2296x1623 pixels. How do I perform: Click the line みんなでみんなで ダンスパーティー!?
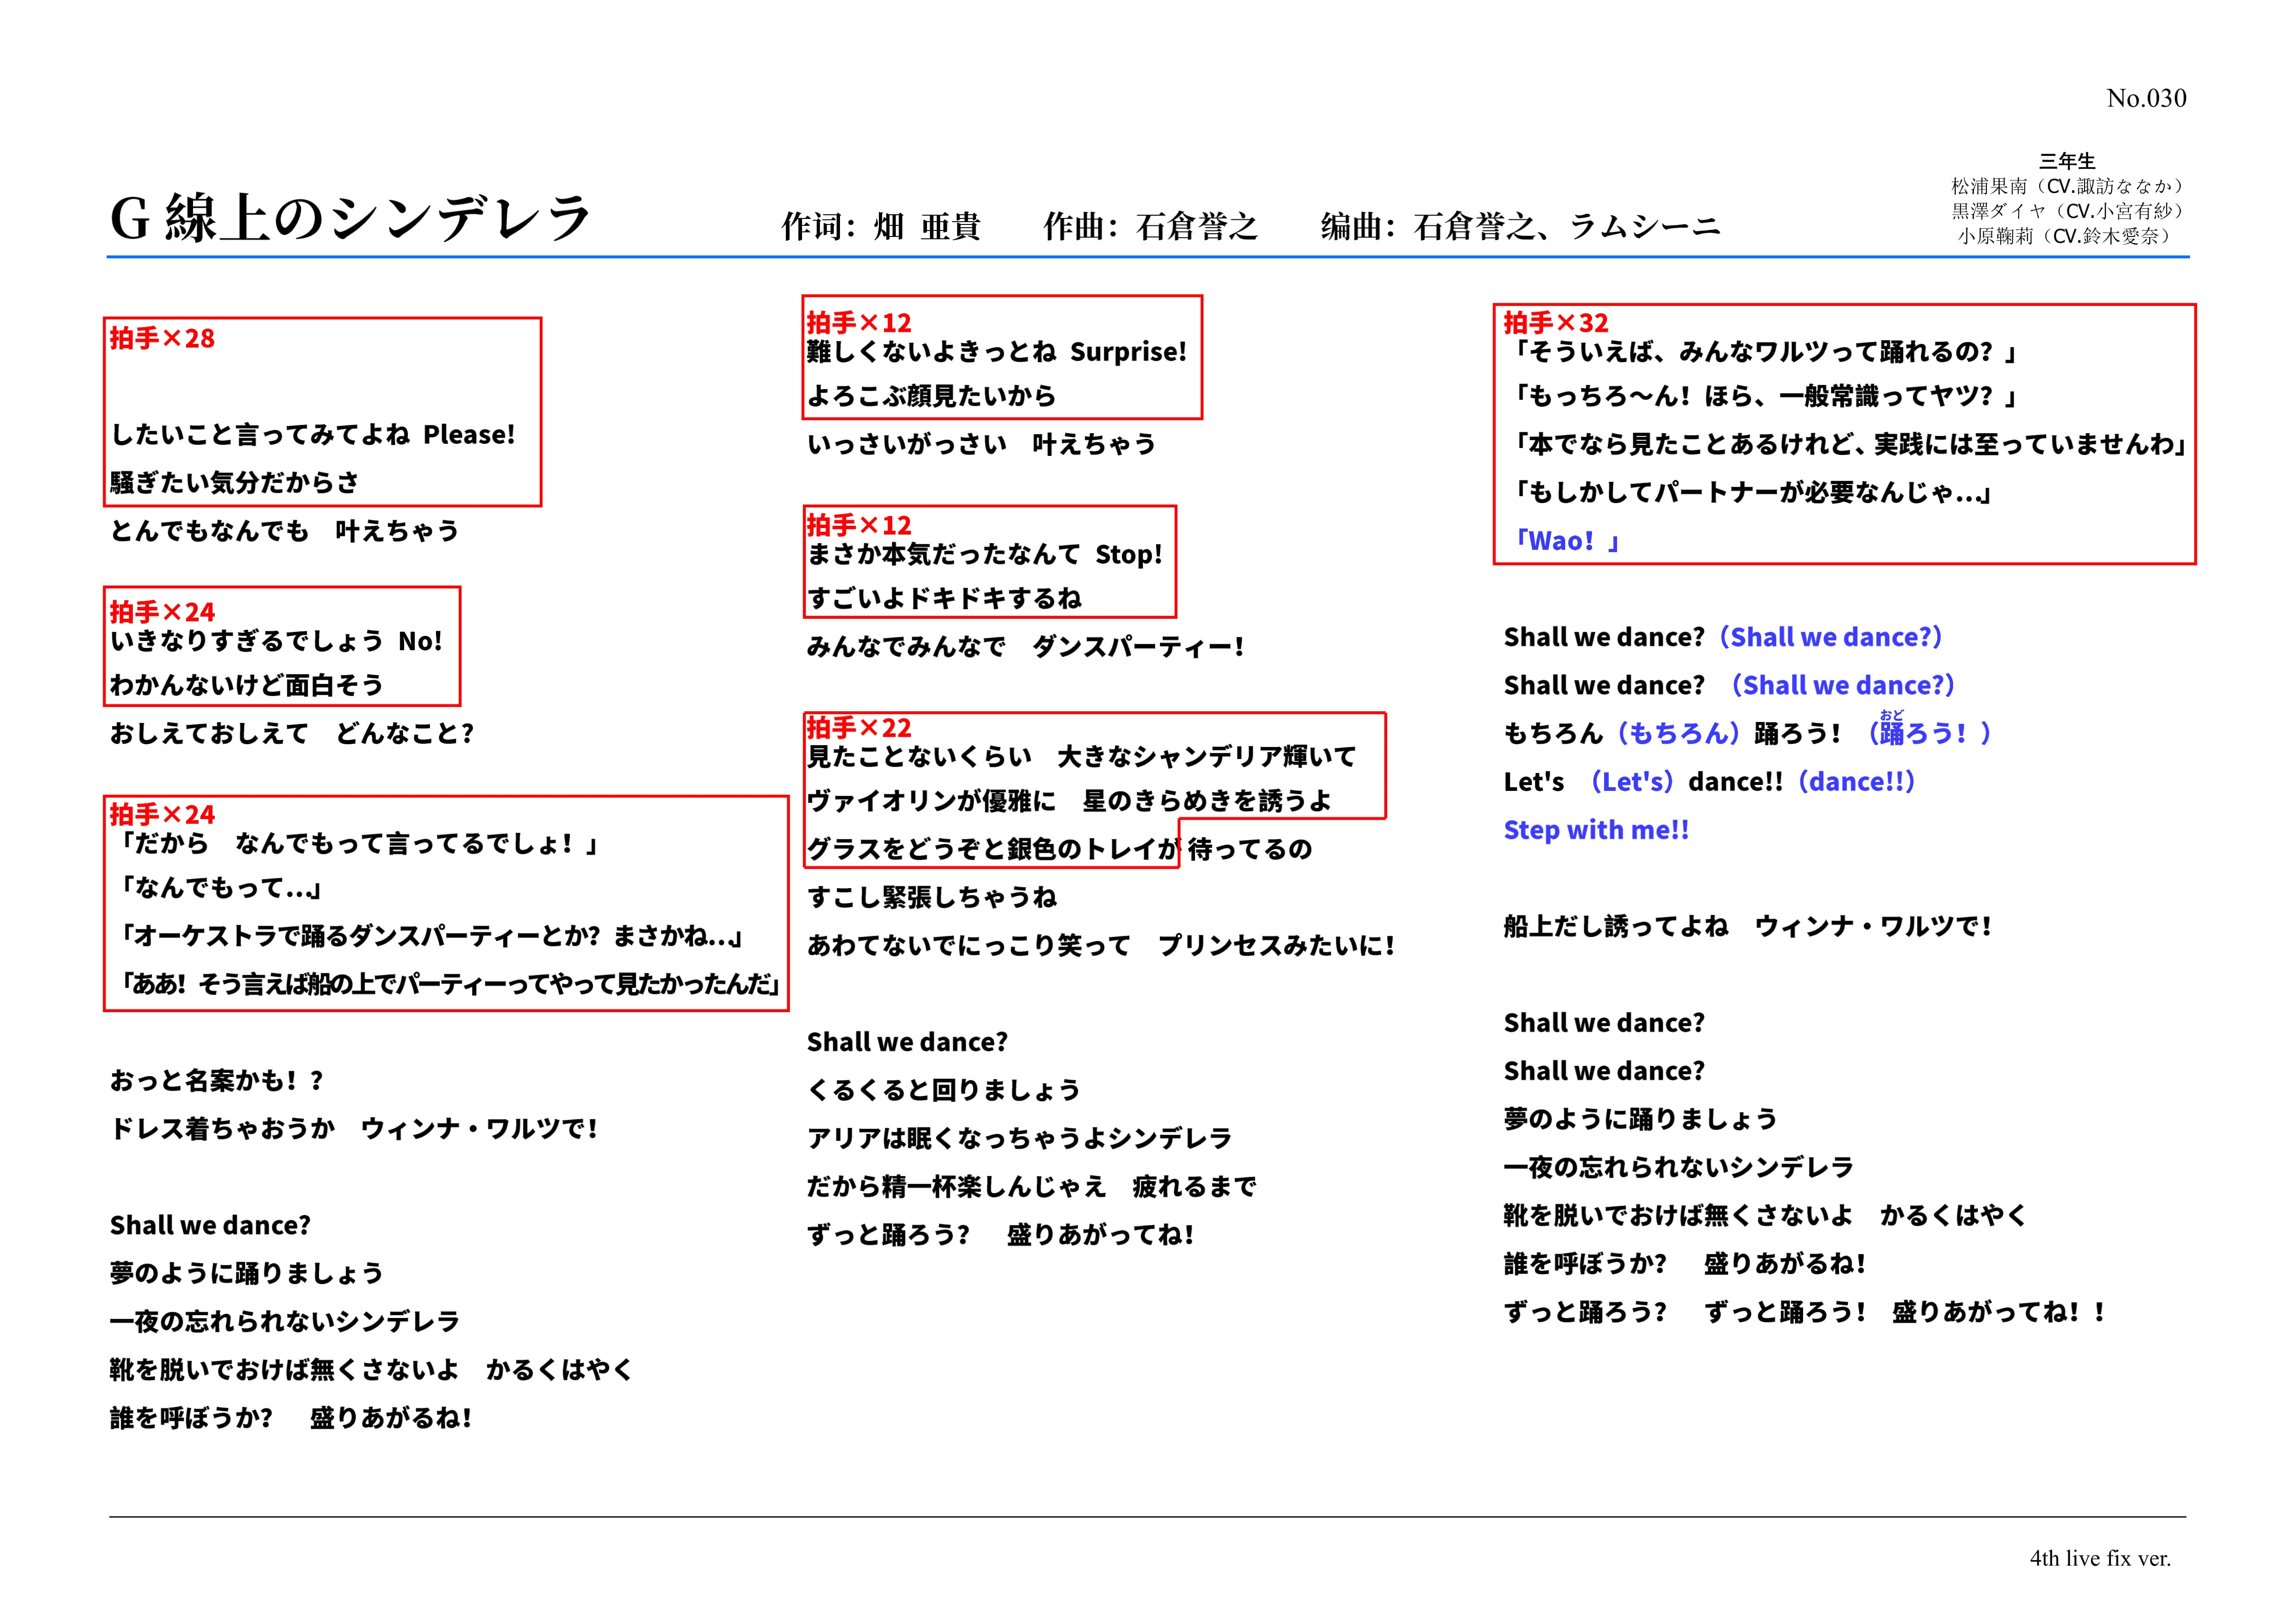[x=1025, y=647]
